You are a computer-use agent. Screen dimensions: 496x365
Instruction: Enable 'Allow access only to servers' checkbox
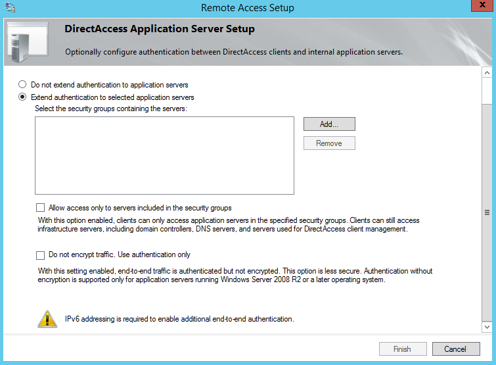point(40,208)
